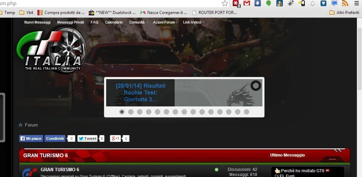The height and width of the screenshot is (177, 362).
Task: Open the green Hangouts extension icon
Action: [x=269, y=3]
